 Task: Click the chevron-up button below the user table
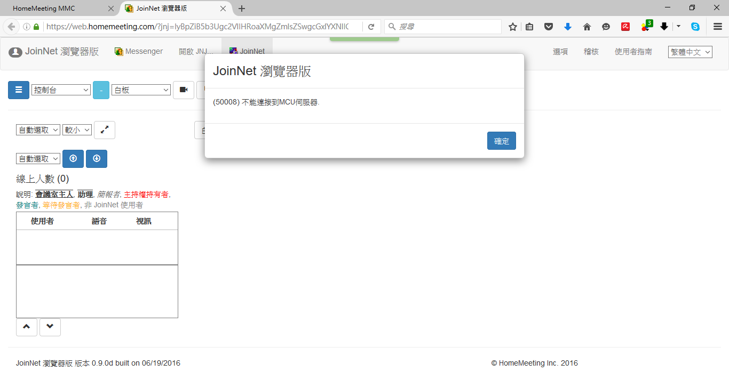coord(27,327)
